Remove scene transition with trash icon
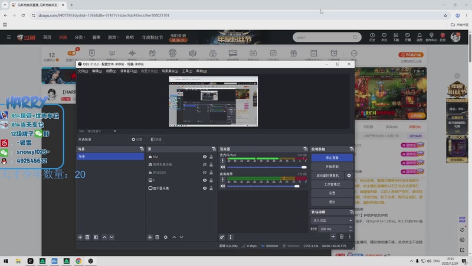472x266 pixels. pos(342,237)
